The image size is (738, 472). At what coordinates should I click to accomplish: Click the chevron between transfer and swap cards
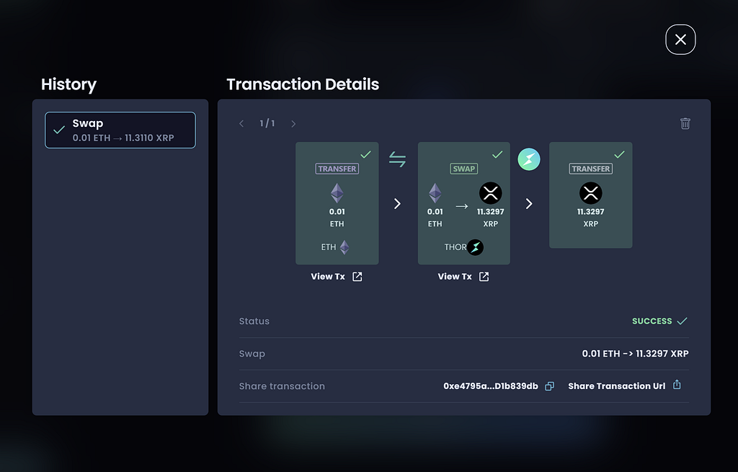(x=397, y=203)
